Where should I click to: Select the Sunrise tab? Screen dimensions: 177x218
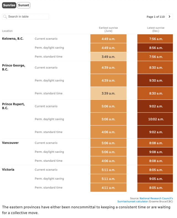(9, 5)
